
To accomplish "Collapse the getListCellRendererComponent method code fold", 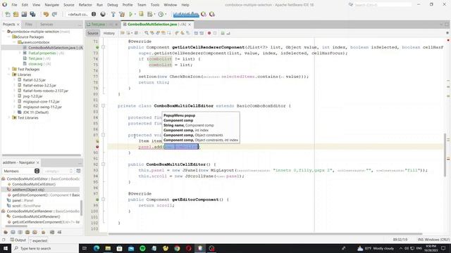I will [104, 47].
